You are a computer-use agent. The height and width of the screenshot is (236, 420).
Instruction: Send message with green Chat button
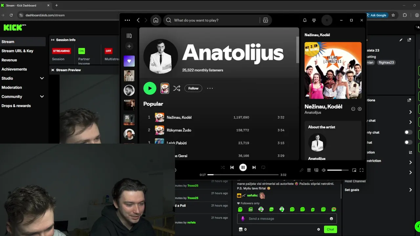point(330,229)
